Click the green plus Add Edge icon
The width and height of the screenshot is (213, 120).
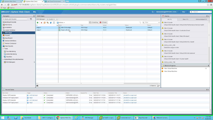coord(38,23)
